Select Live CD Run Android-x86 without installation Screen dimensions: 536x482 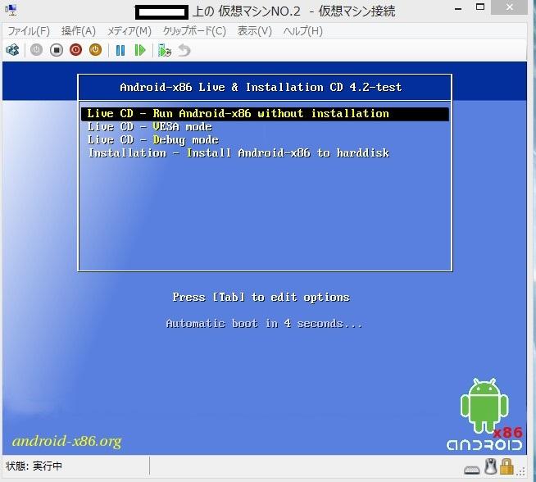[265, 114]
